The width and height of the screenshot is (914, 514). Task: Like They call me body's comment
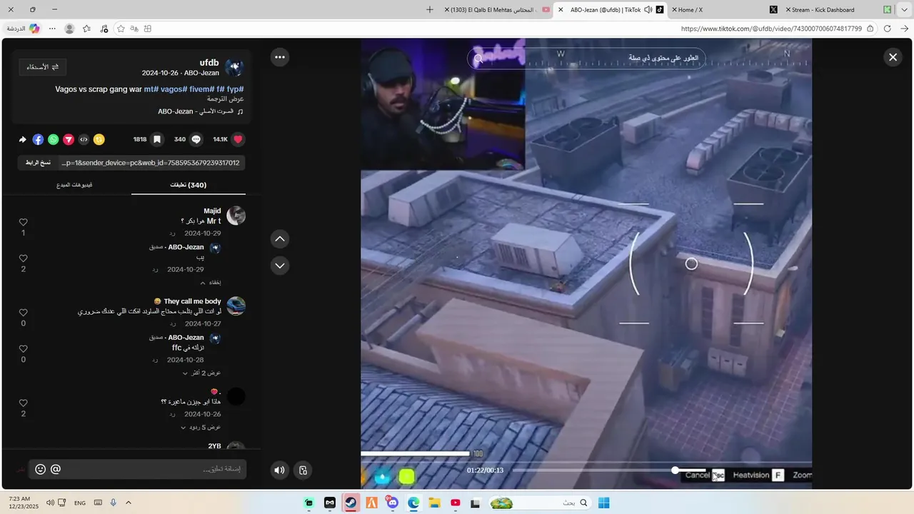tap(23, 313)
